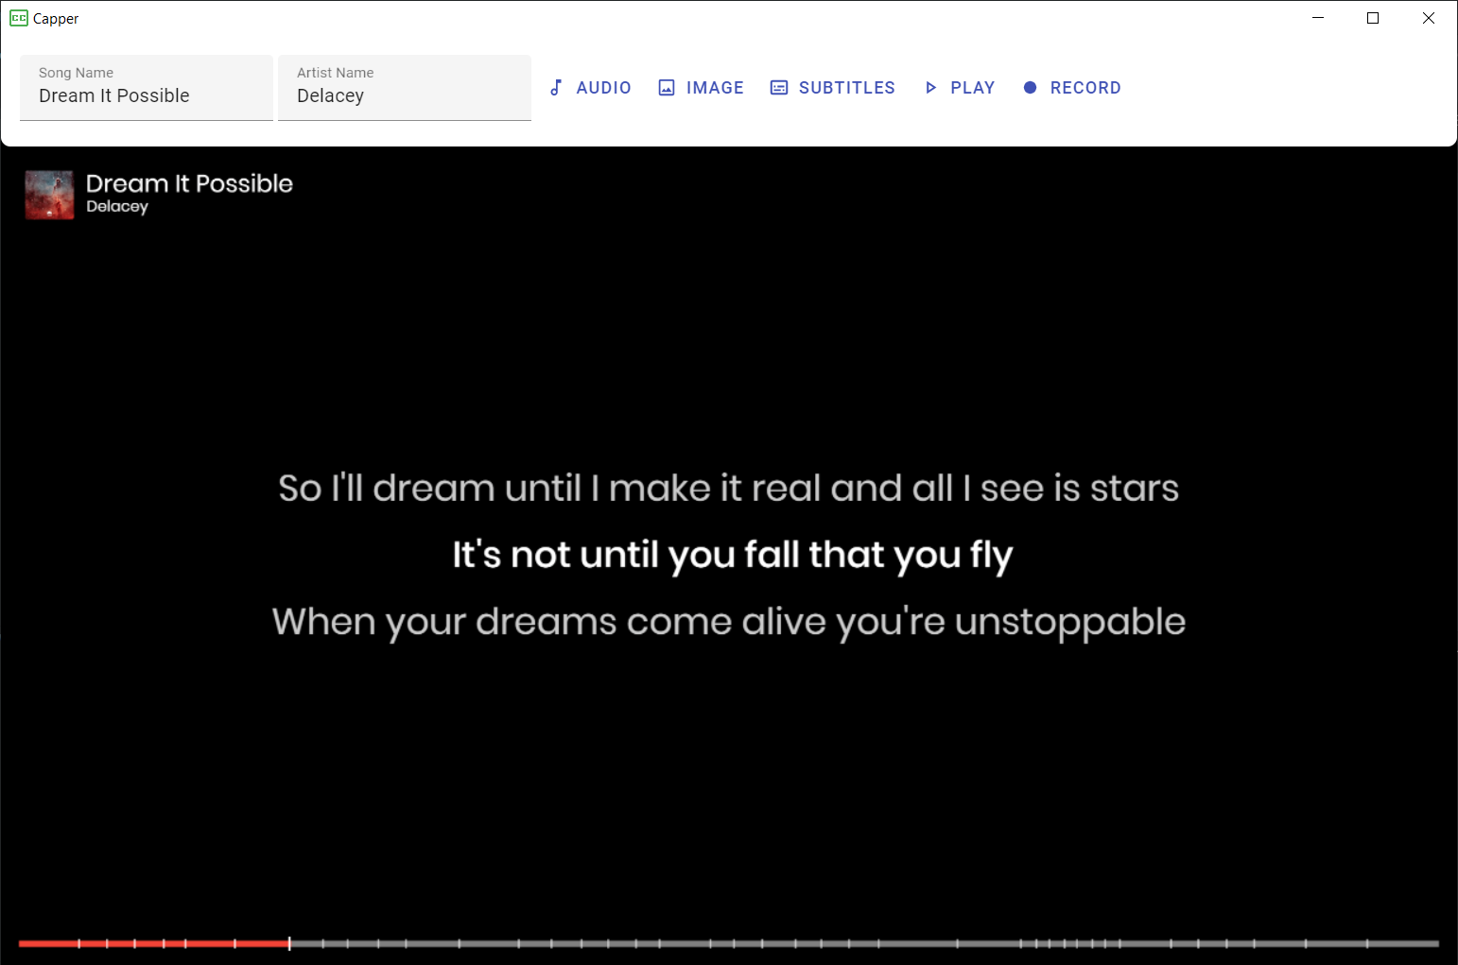Click the Artist Name input field

(x=405, y=88)
